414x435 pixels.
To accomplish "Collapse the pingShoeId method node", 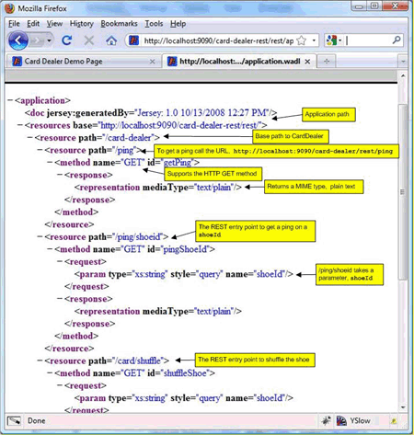I will (x=50, y=249).
